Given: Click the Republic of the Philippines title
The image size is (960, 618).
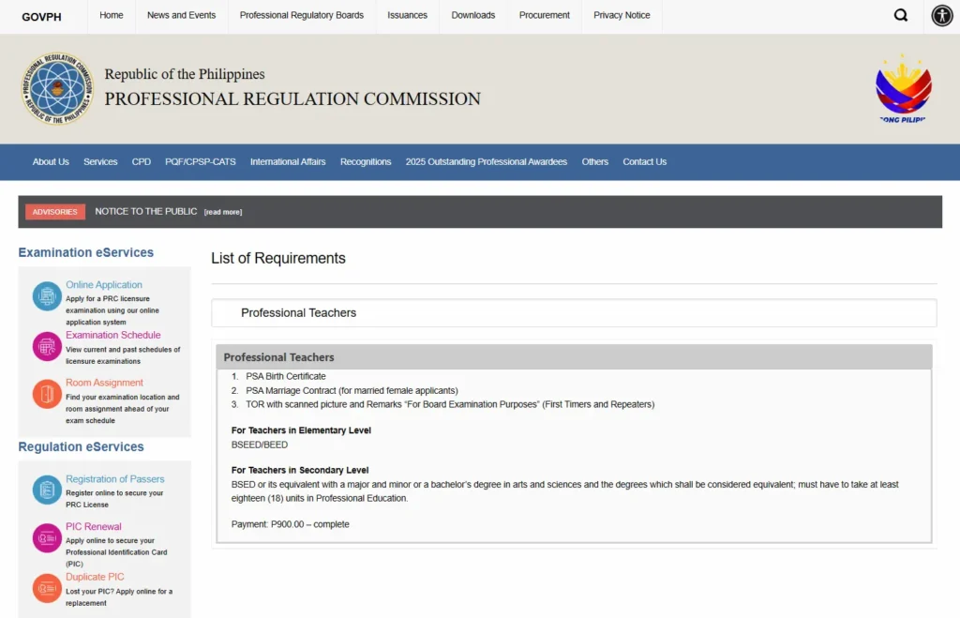Looking at the screenshot, I should (185, 74).
